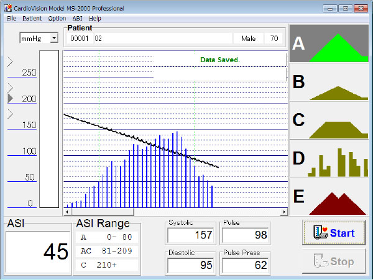Open the Patient menu

click(32, 18)
